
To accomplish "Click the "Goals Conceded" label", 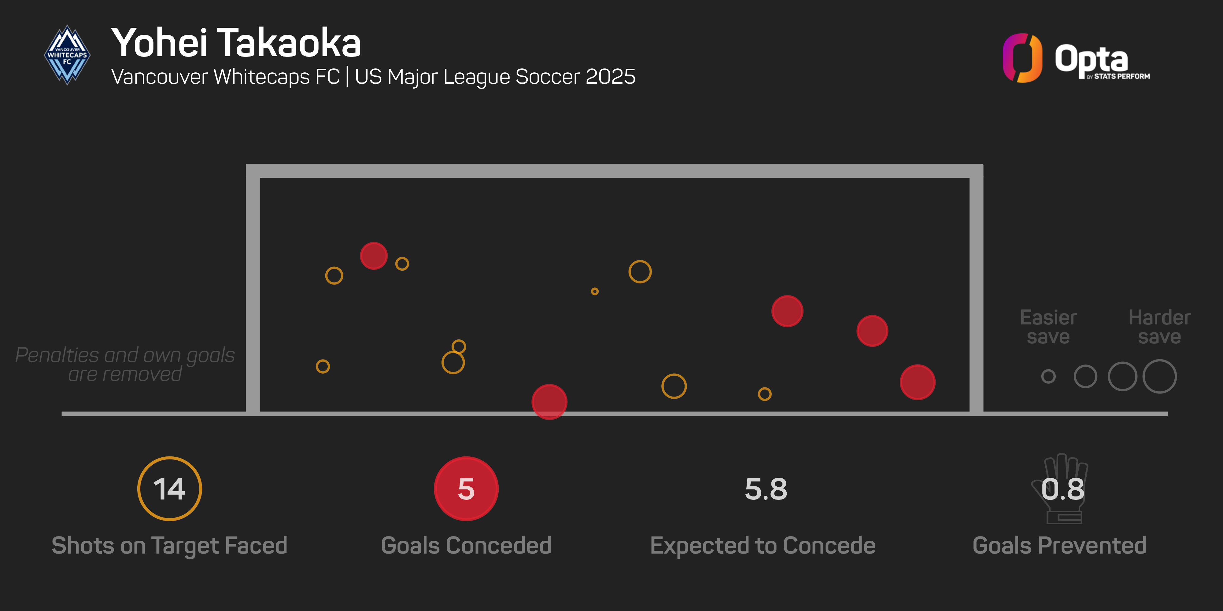I will (x=466, y=546).
